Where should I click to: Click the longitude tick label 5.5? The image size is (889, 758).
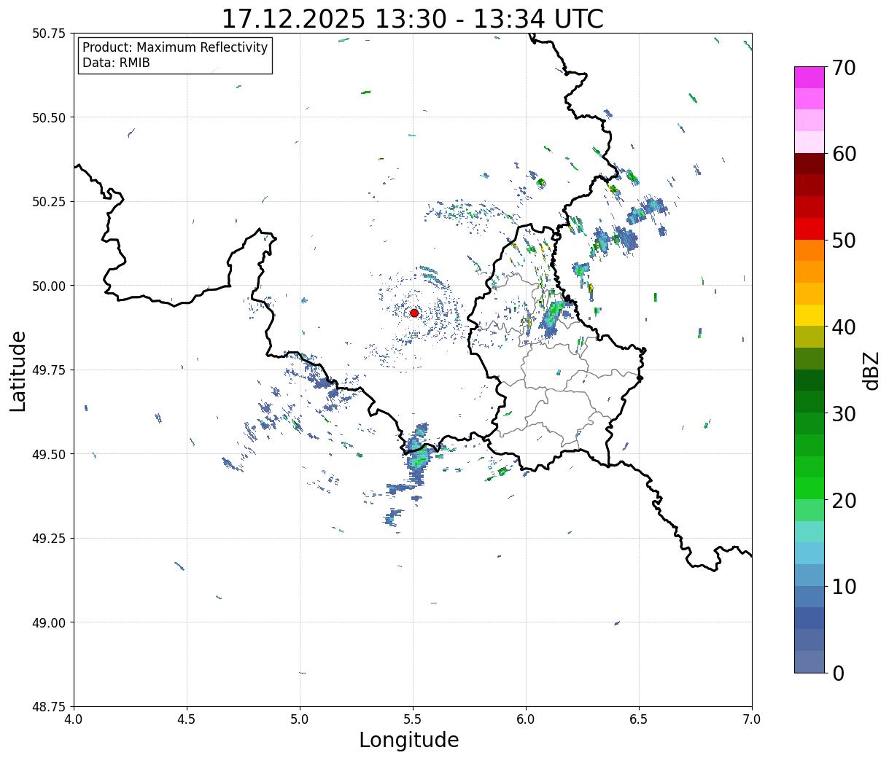click(x=413, y=719)
